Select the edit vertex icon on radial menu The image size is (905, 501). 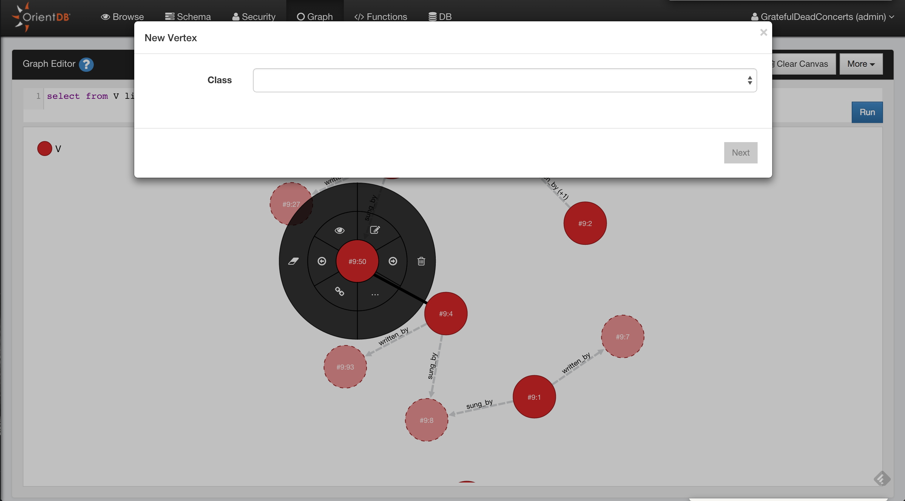tap(375, 230)
